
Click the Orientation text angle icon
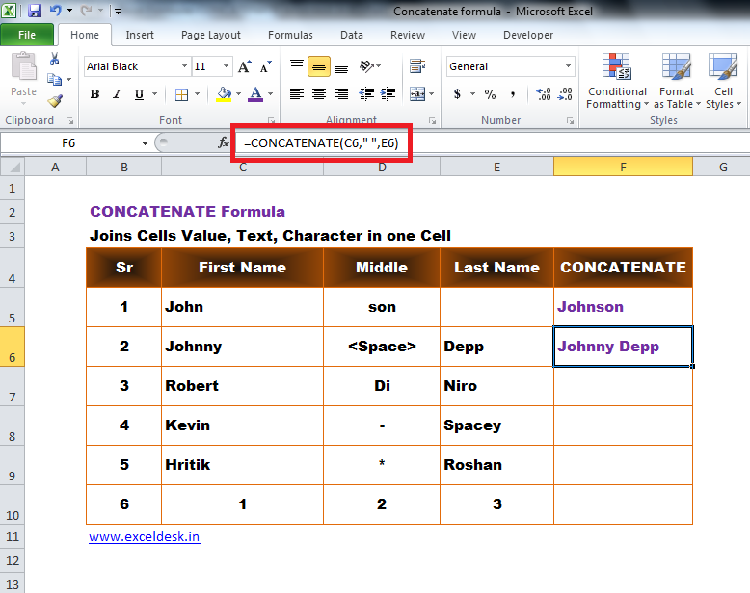(367, 66)
